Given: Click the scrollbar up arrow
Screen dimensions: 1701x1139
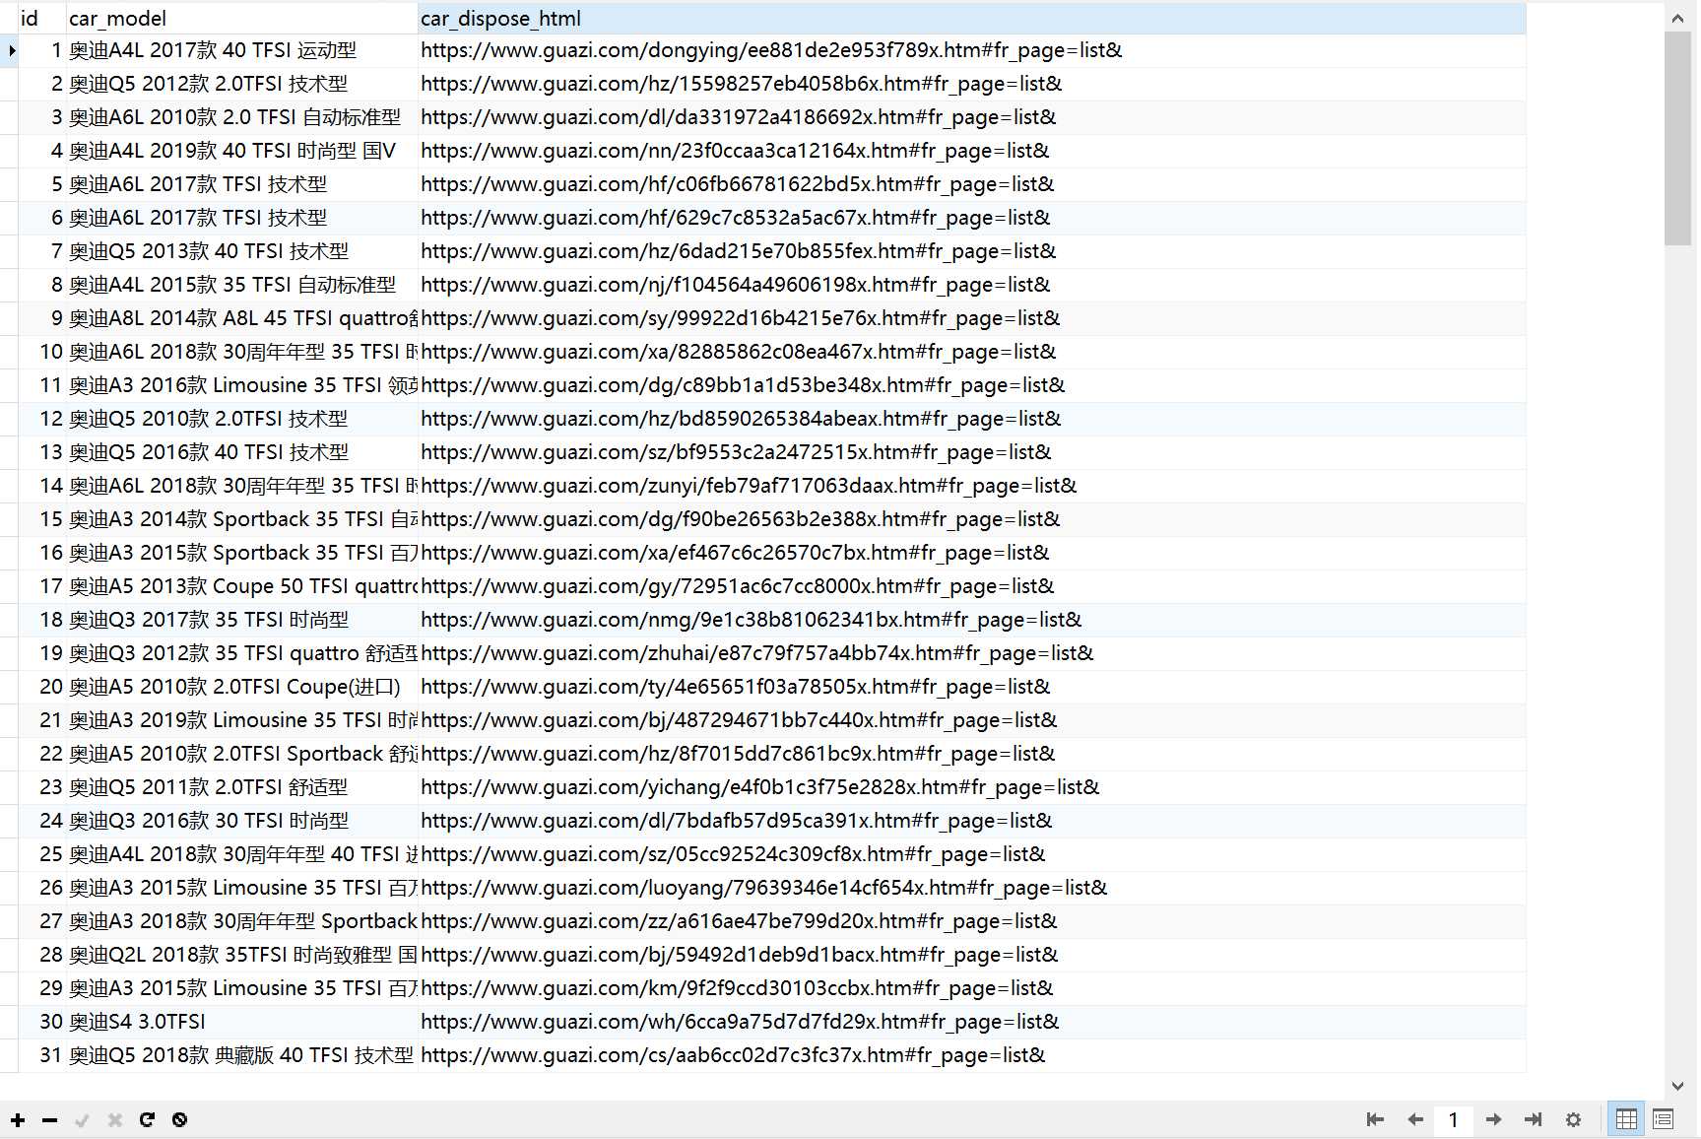Looking at the screenshot, I should coord(1677,18).
